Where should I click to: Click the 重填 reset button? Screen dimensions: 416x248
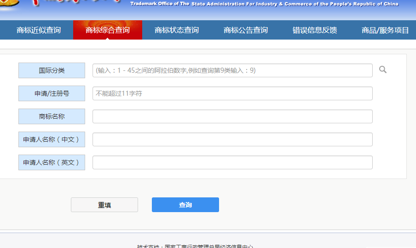tap(104, 205)
